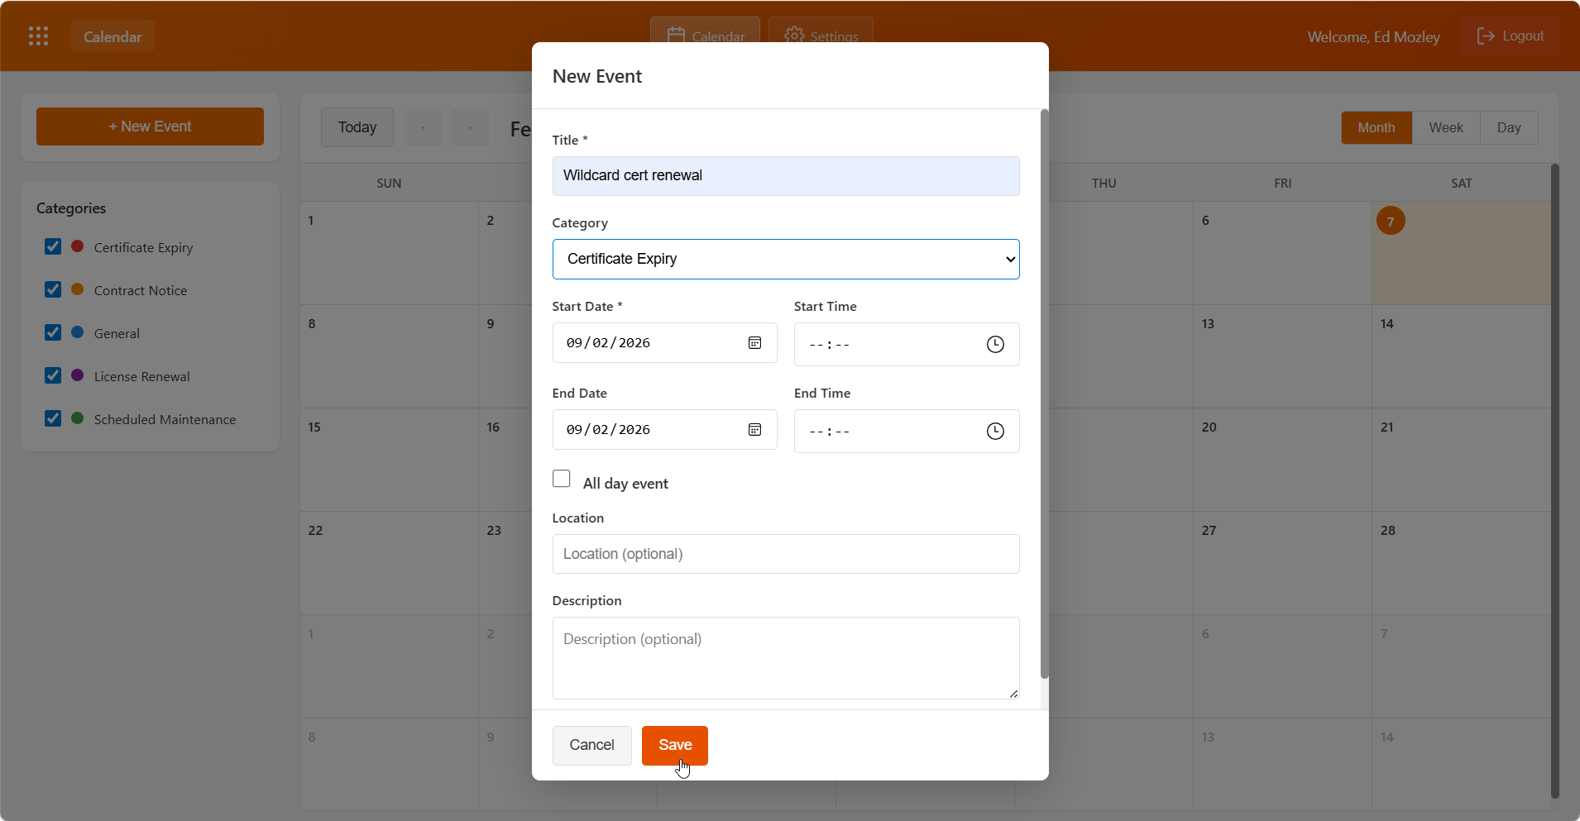The image size is (1580, 821).
Task: Click the red Certificate Expiry color dot
Action: pos(78,246)
